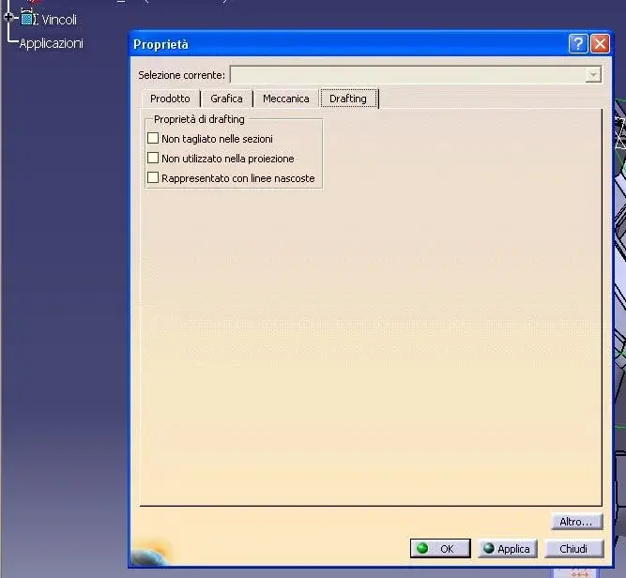Click the Chiudi button
Image resolution: width=626 pixels, height=578 pixels.
(x=573, y=549)
